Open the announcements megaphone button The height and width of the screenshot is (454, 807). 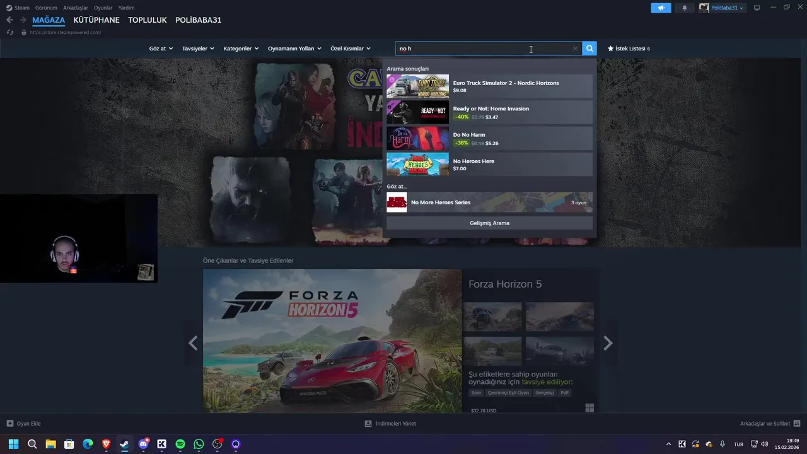pyautogui.click(x=661, y=8)
